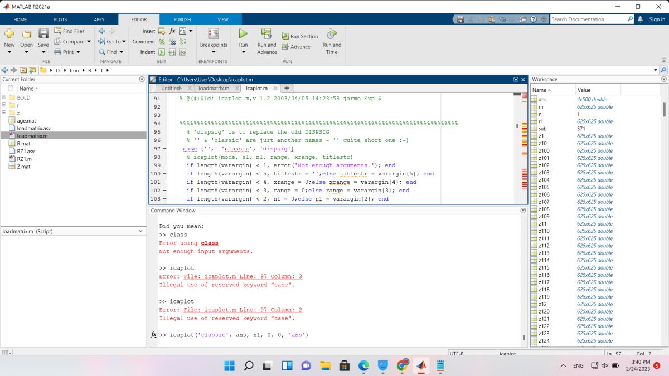Expand the r folder tree node

(4, 105)
